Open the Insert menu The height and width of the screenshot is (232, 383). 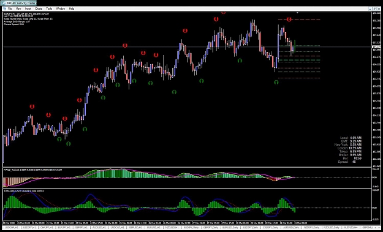point(28,9)
